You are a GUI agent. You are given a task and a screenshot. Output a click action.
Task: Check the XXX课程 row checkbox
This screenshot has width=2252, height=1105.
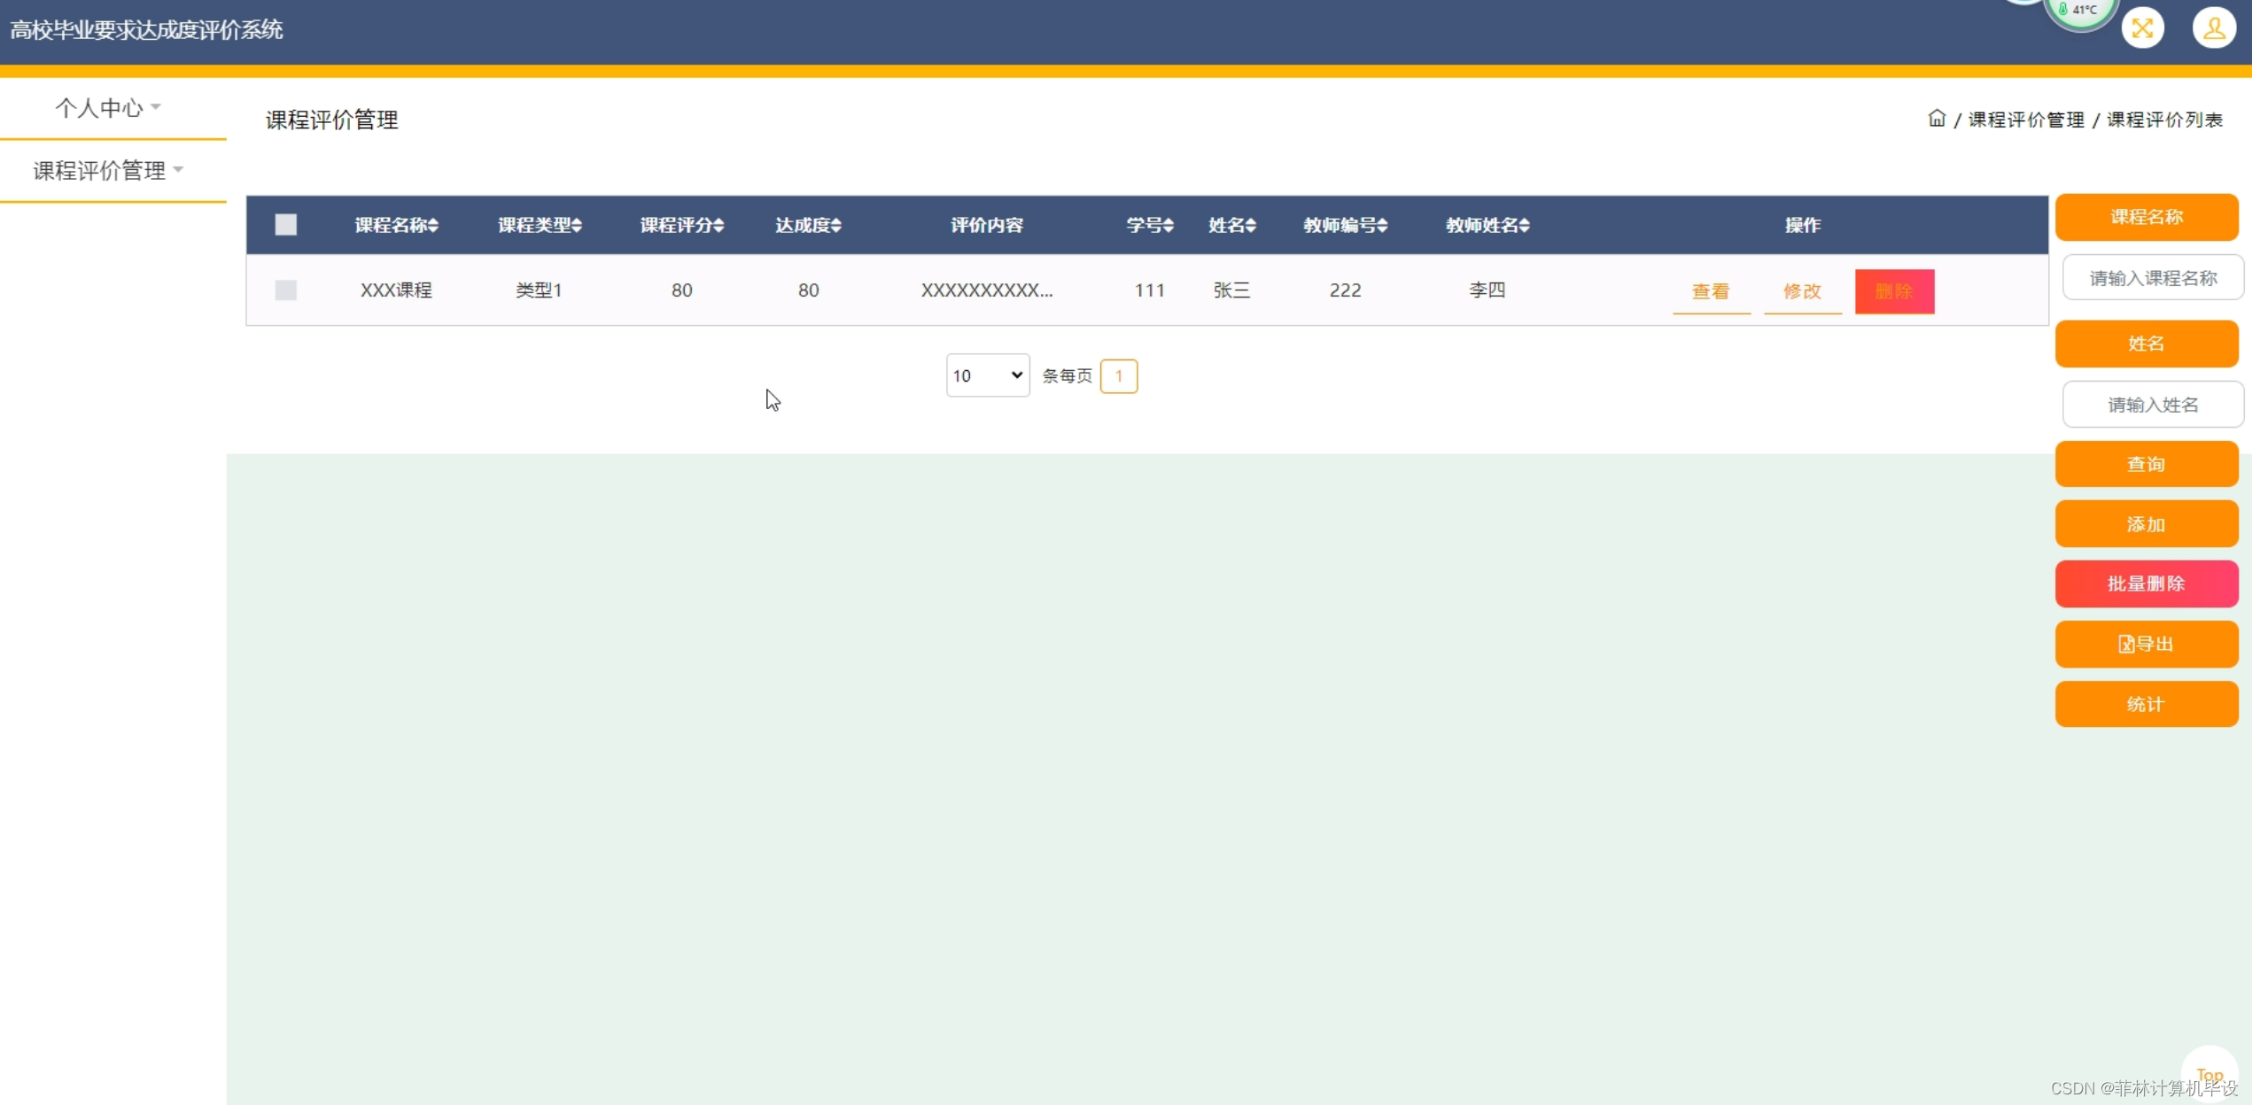coord(285,290)
